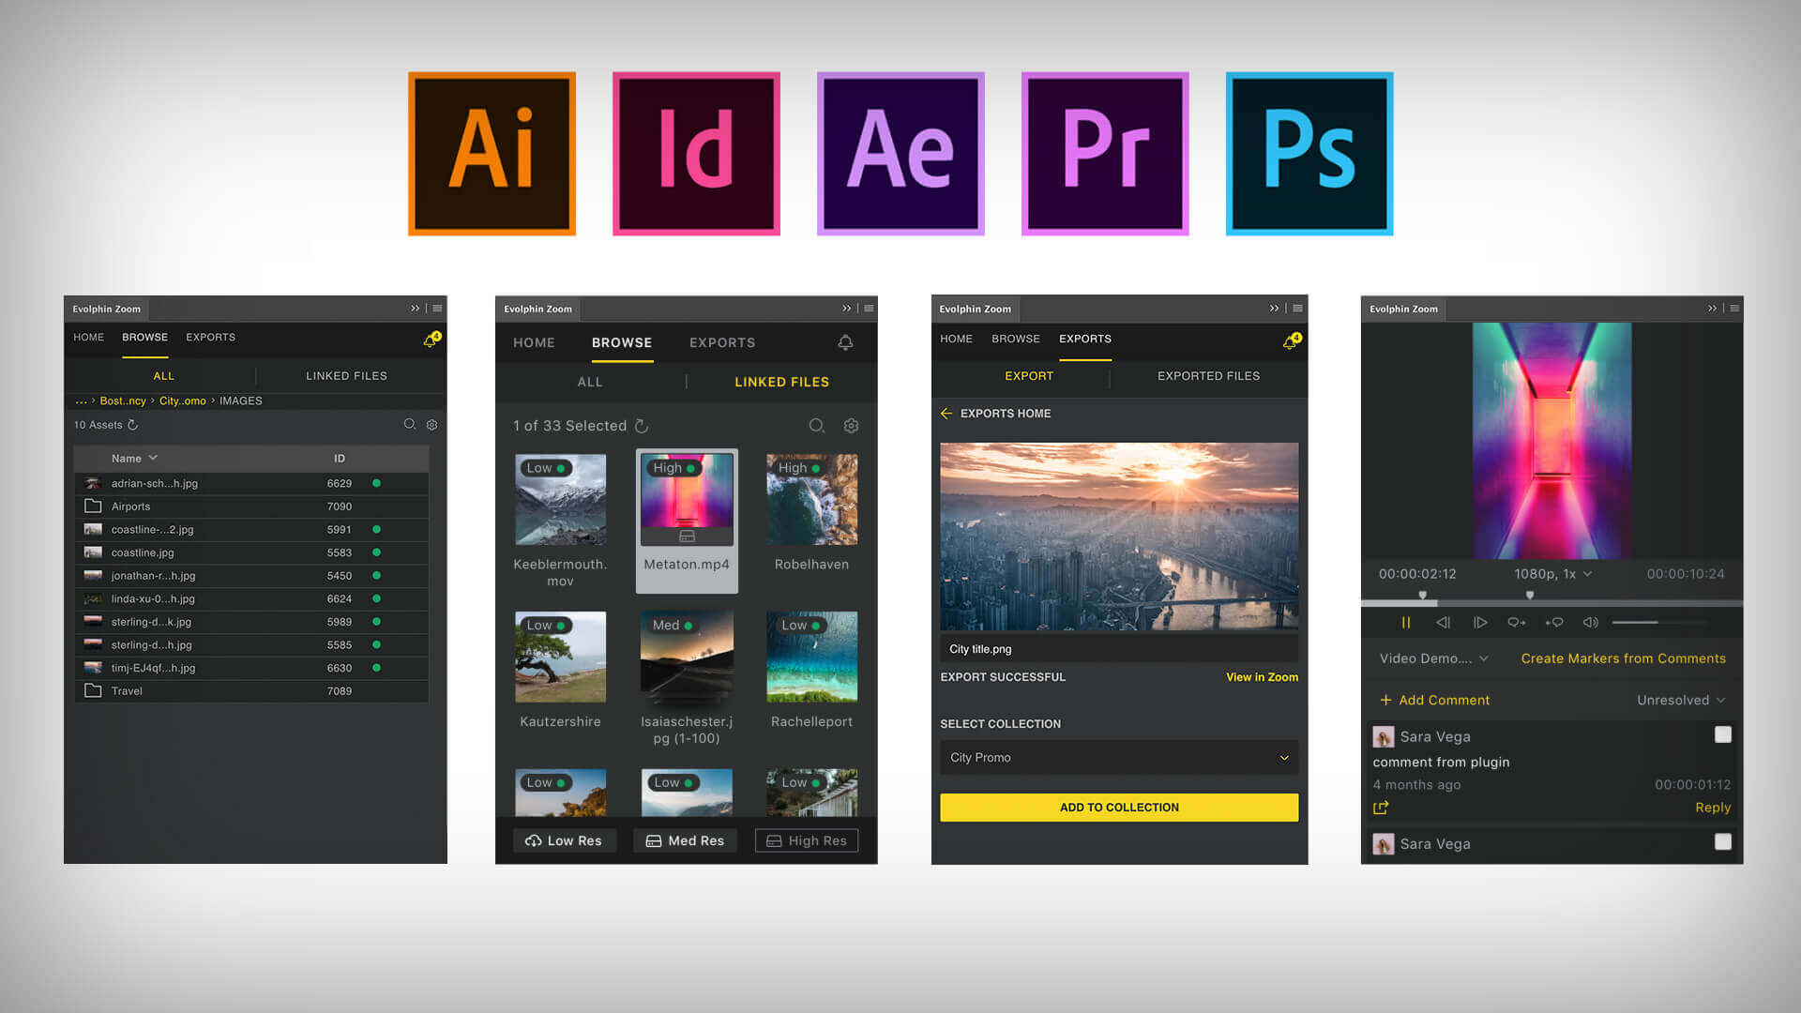Viewport: 1801px width, 1013px height.
Task: Click the Create Markers from Comments link
Action: (1623, 658)
